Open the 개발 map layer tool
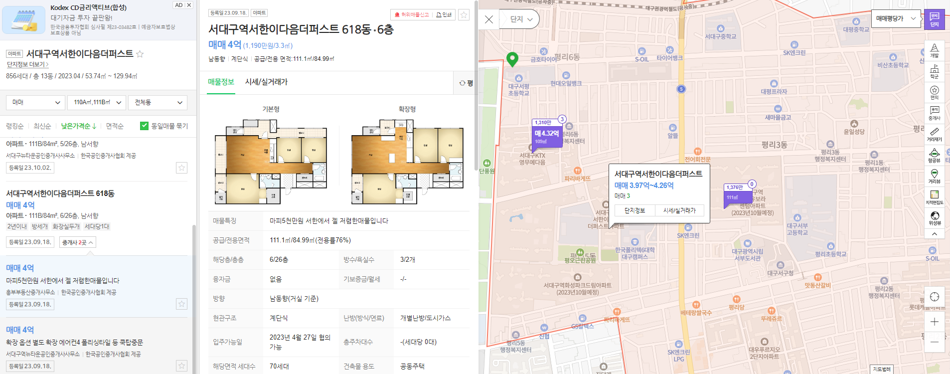This screenshot has height=374, width=950. click(934, 50)
